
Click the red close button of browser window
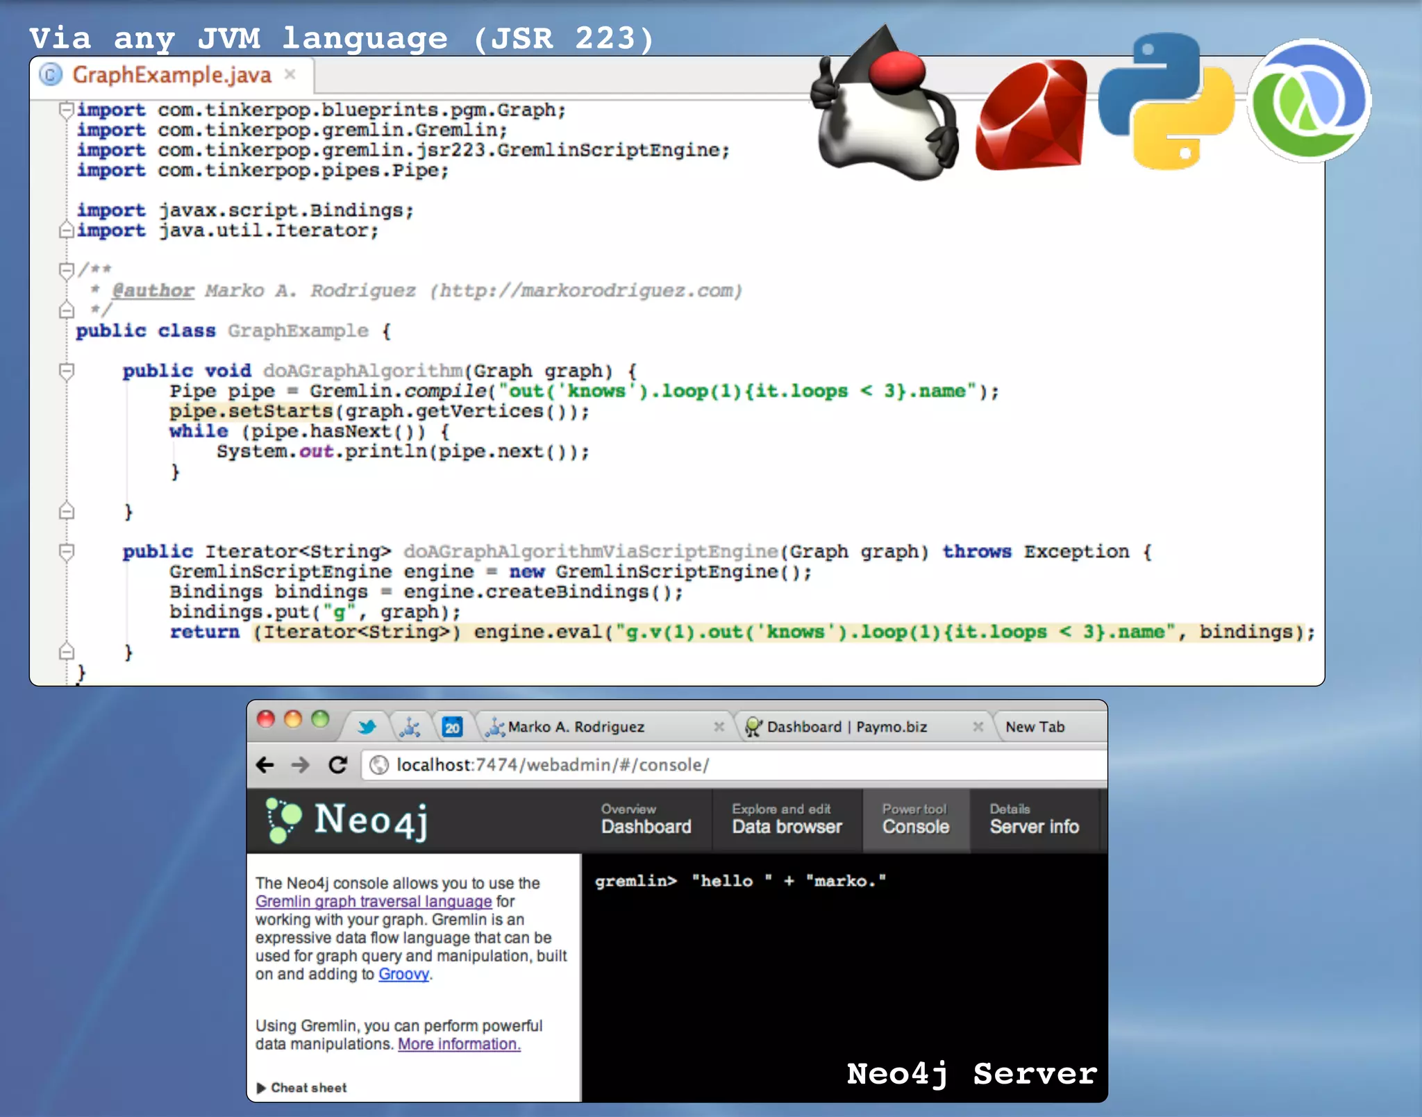coord(266,719)
